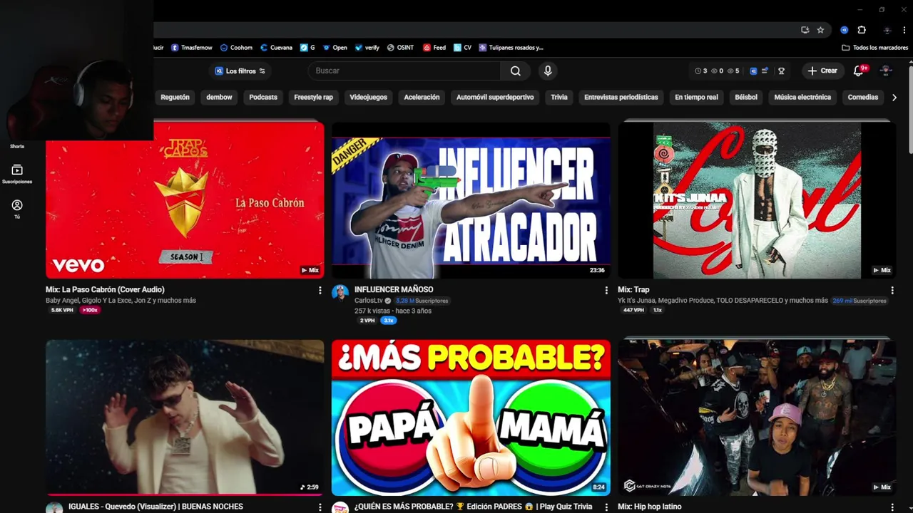Play the La Paso Cabrón vevo thumbnail
This screenshot has width=913, height=513.
[x=185, y=199]
